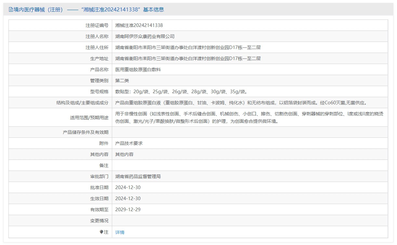Click approval department 湖南省药品监督管理局

coord(138,176)
